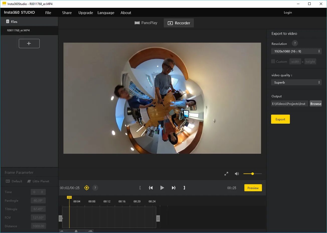Jump to previous frame with skip-back icon
This screenshot has width=327, height=233.
coord(151,188)
